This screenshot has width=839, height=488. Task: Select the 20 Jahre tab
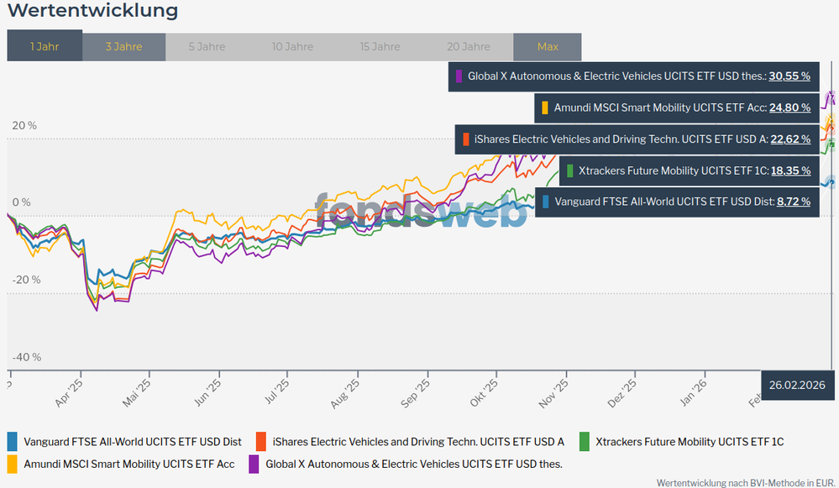click(x=468, y=47)
